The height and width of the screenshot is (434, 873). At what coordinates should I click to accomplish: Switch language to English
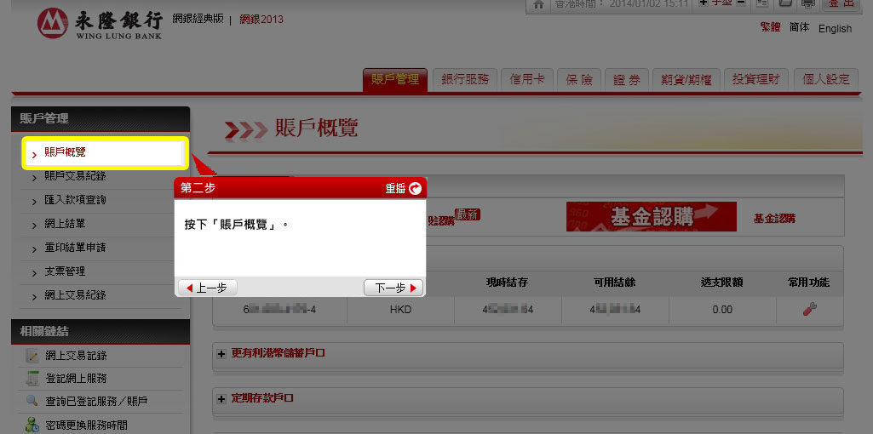point(835,29)
